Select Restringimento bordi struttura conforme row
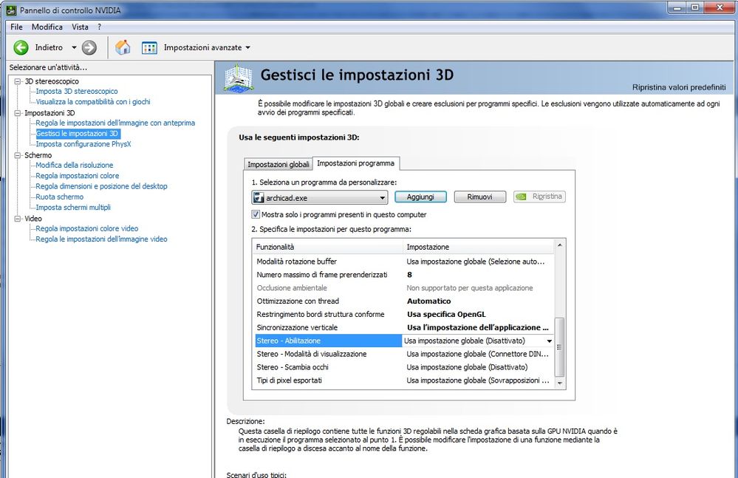738x478 pixels. click(x=404, y=314)
